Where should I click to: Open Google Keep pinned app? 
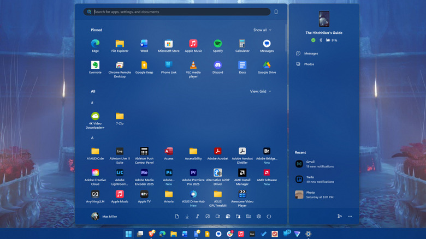point(144,67)
